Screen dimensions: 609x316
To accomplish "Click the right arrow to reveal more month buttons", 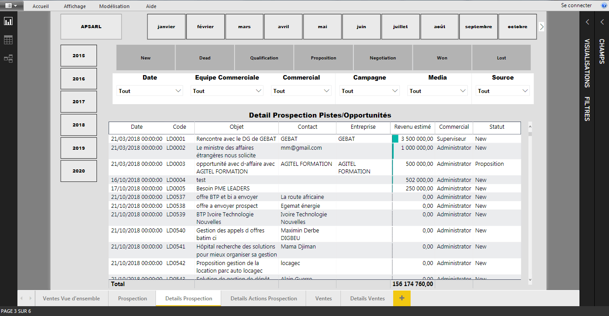I will point(542,26).
